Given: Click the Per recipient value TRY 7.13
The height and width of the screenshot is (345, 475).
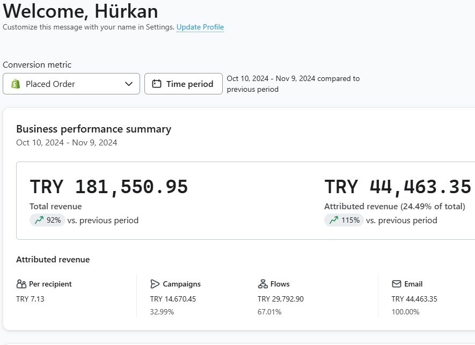Looking at the screenshot, I should point(30,299).
